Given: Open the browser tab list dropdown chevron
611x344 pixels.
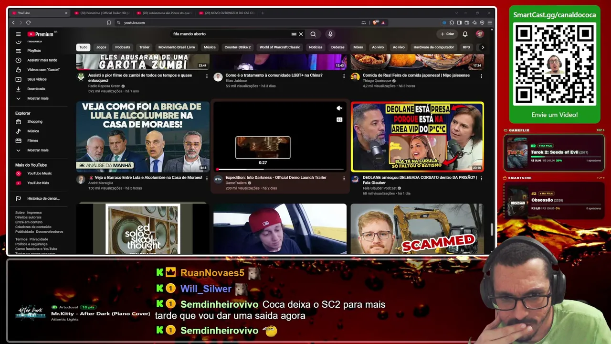Looking at the screenshot, I should 456,13.
